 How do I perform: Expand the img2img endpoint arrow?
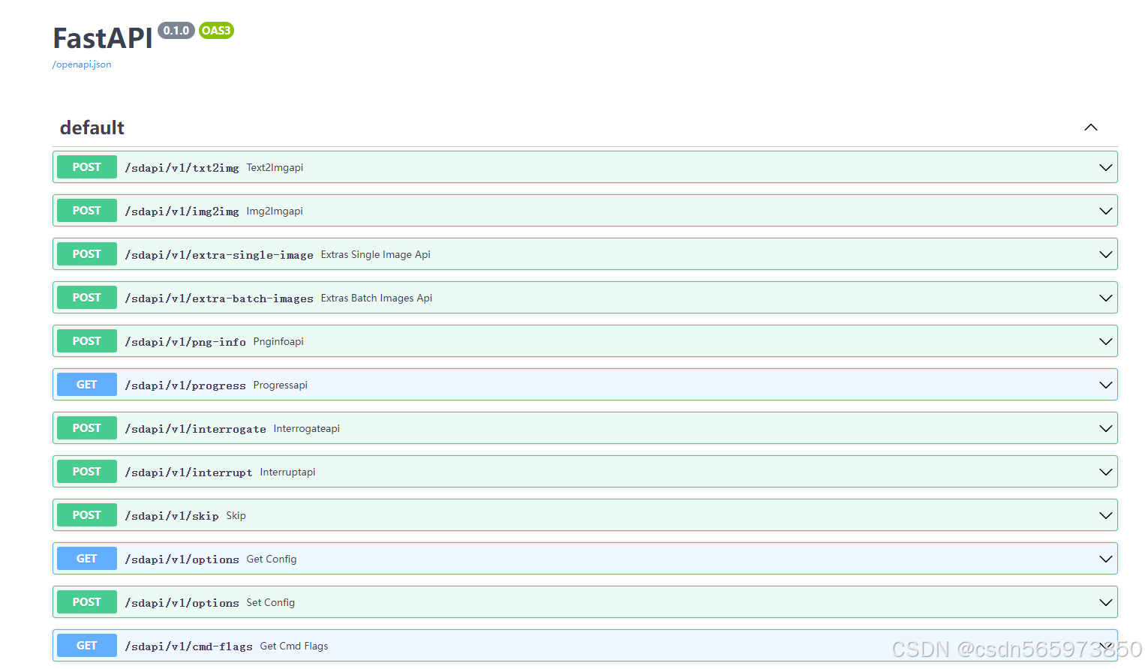tap(1105, 211)
